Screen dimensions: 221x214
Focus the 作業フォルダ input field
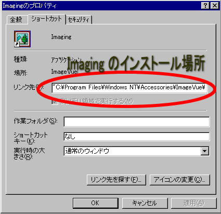coord(137,122)
